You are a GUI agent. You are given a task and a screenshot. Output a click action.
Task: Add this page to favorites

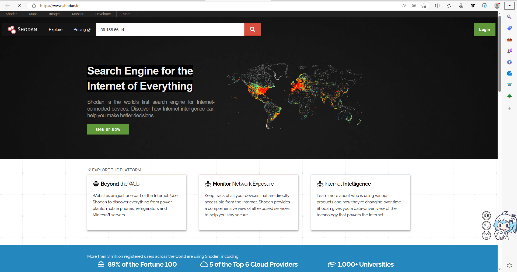(x=424, y=6)
